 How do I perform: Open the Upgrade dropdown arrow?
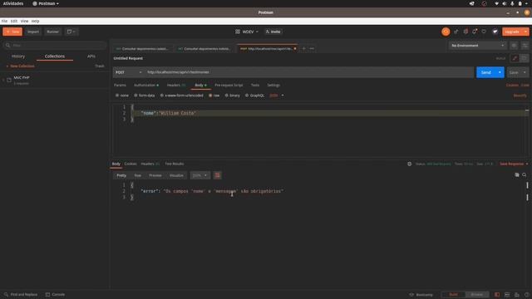(525, 32)
